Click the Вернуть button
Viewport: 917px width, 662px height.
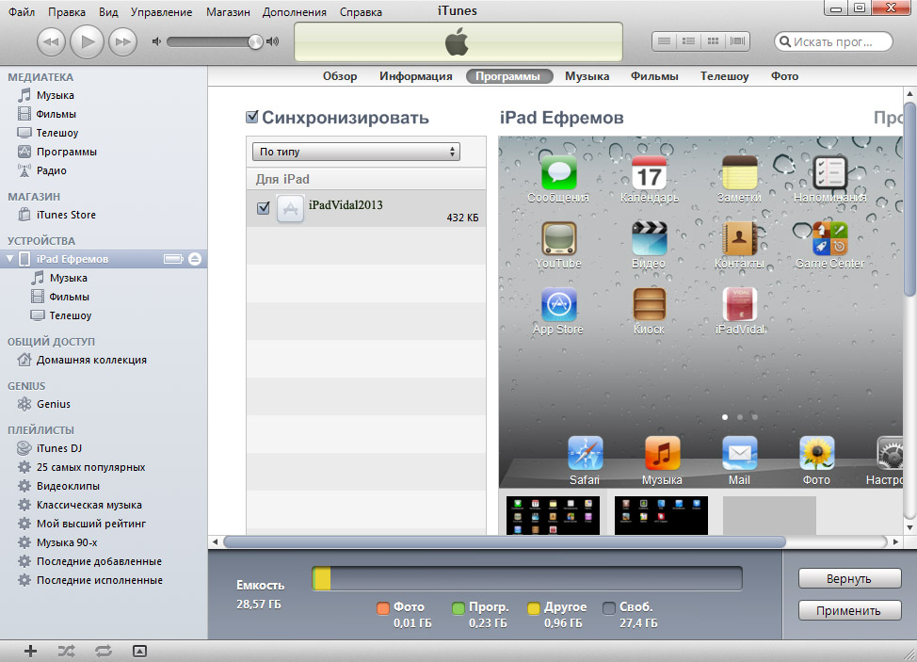(849, 578)
